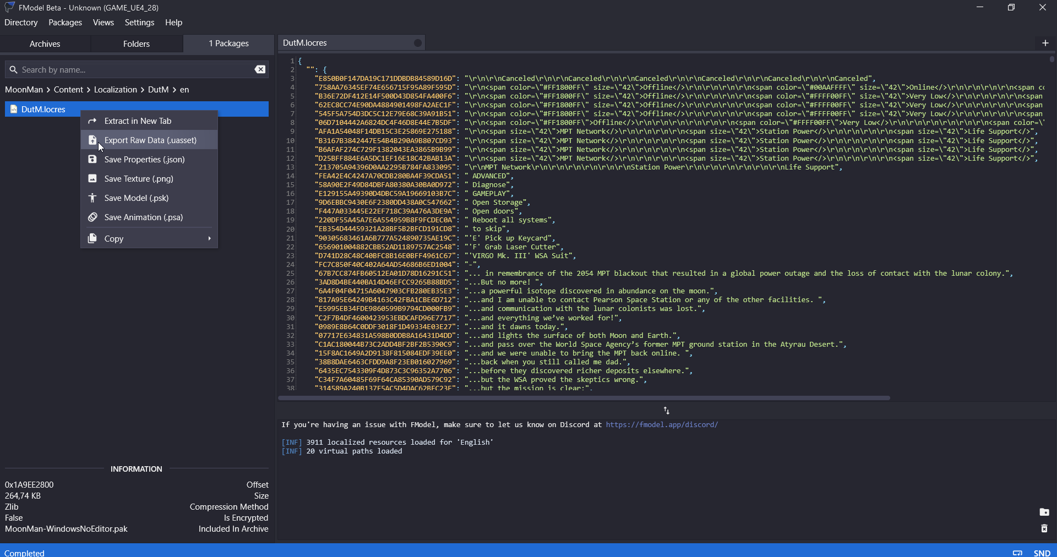
Task: Switch to the Folders tab
Action: point(136,43)
